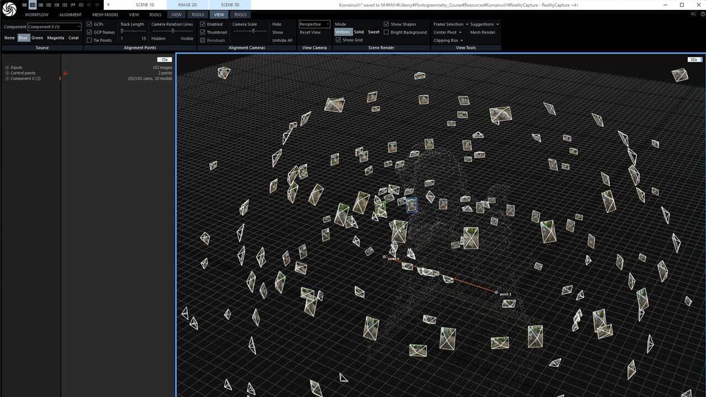Toggle the Bright Background checkbox

click(x=386, y=32)
